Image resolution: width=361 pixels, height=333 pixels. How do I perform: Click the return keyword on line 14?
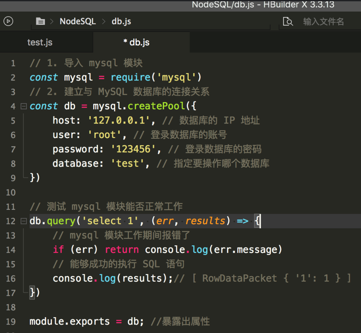coord(122,250)
